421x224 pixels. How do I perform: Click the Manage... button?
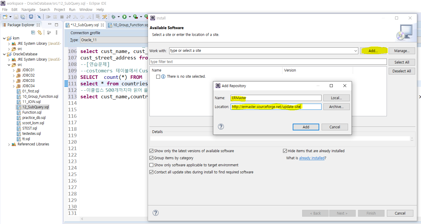click(x=402, y=51)
